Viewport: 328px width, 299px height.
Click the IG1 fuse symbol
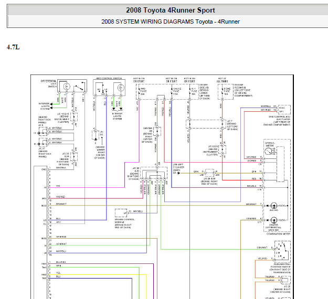tap(190, 91)
